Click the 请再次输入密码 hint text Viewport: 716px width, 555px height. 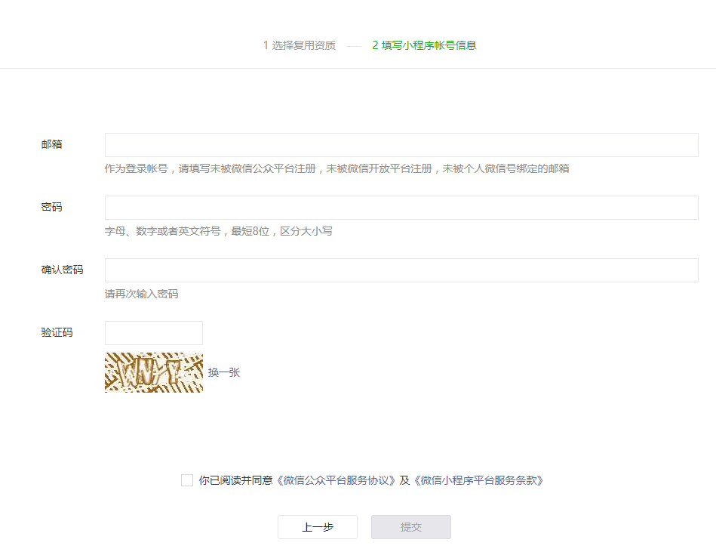[x=143, y=294]
